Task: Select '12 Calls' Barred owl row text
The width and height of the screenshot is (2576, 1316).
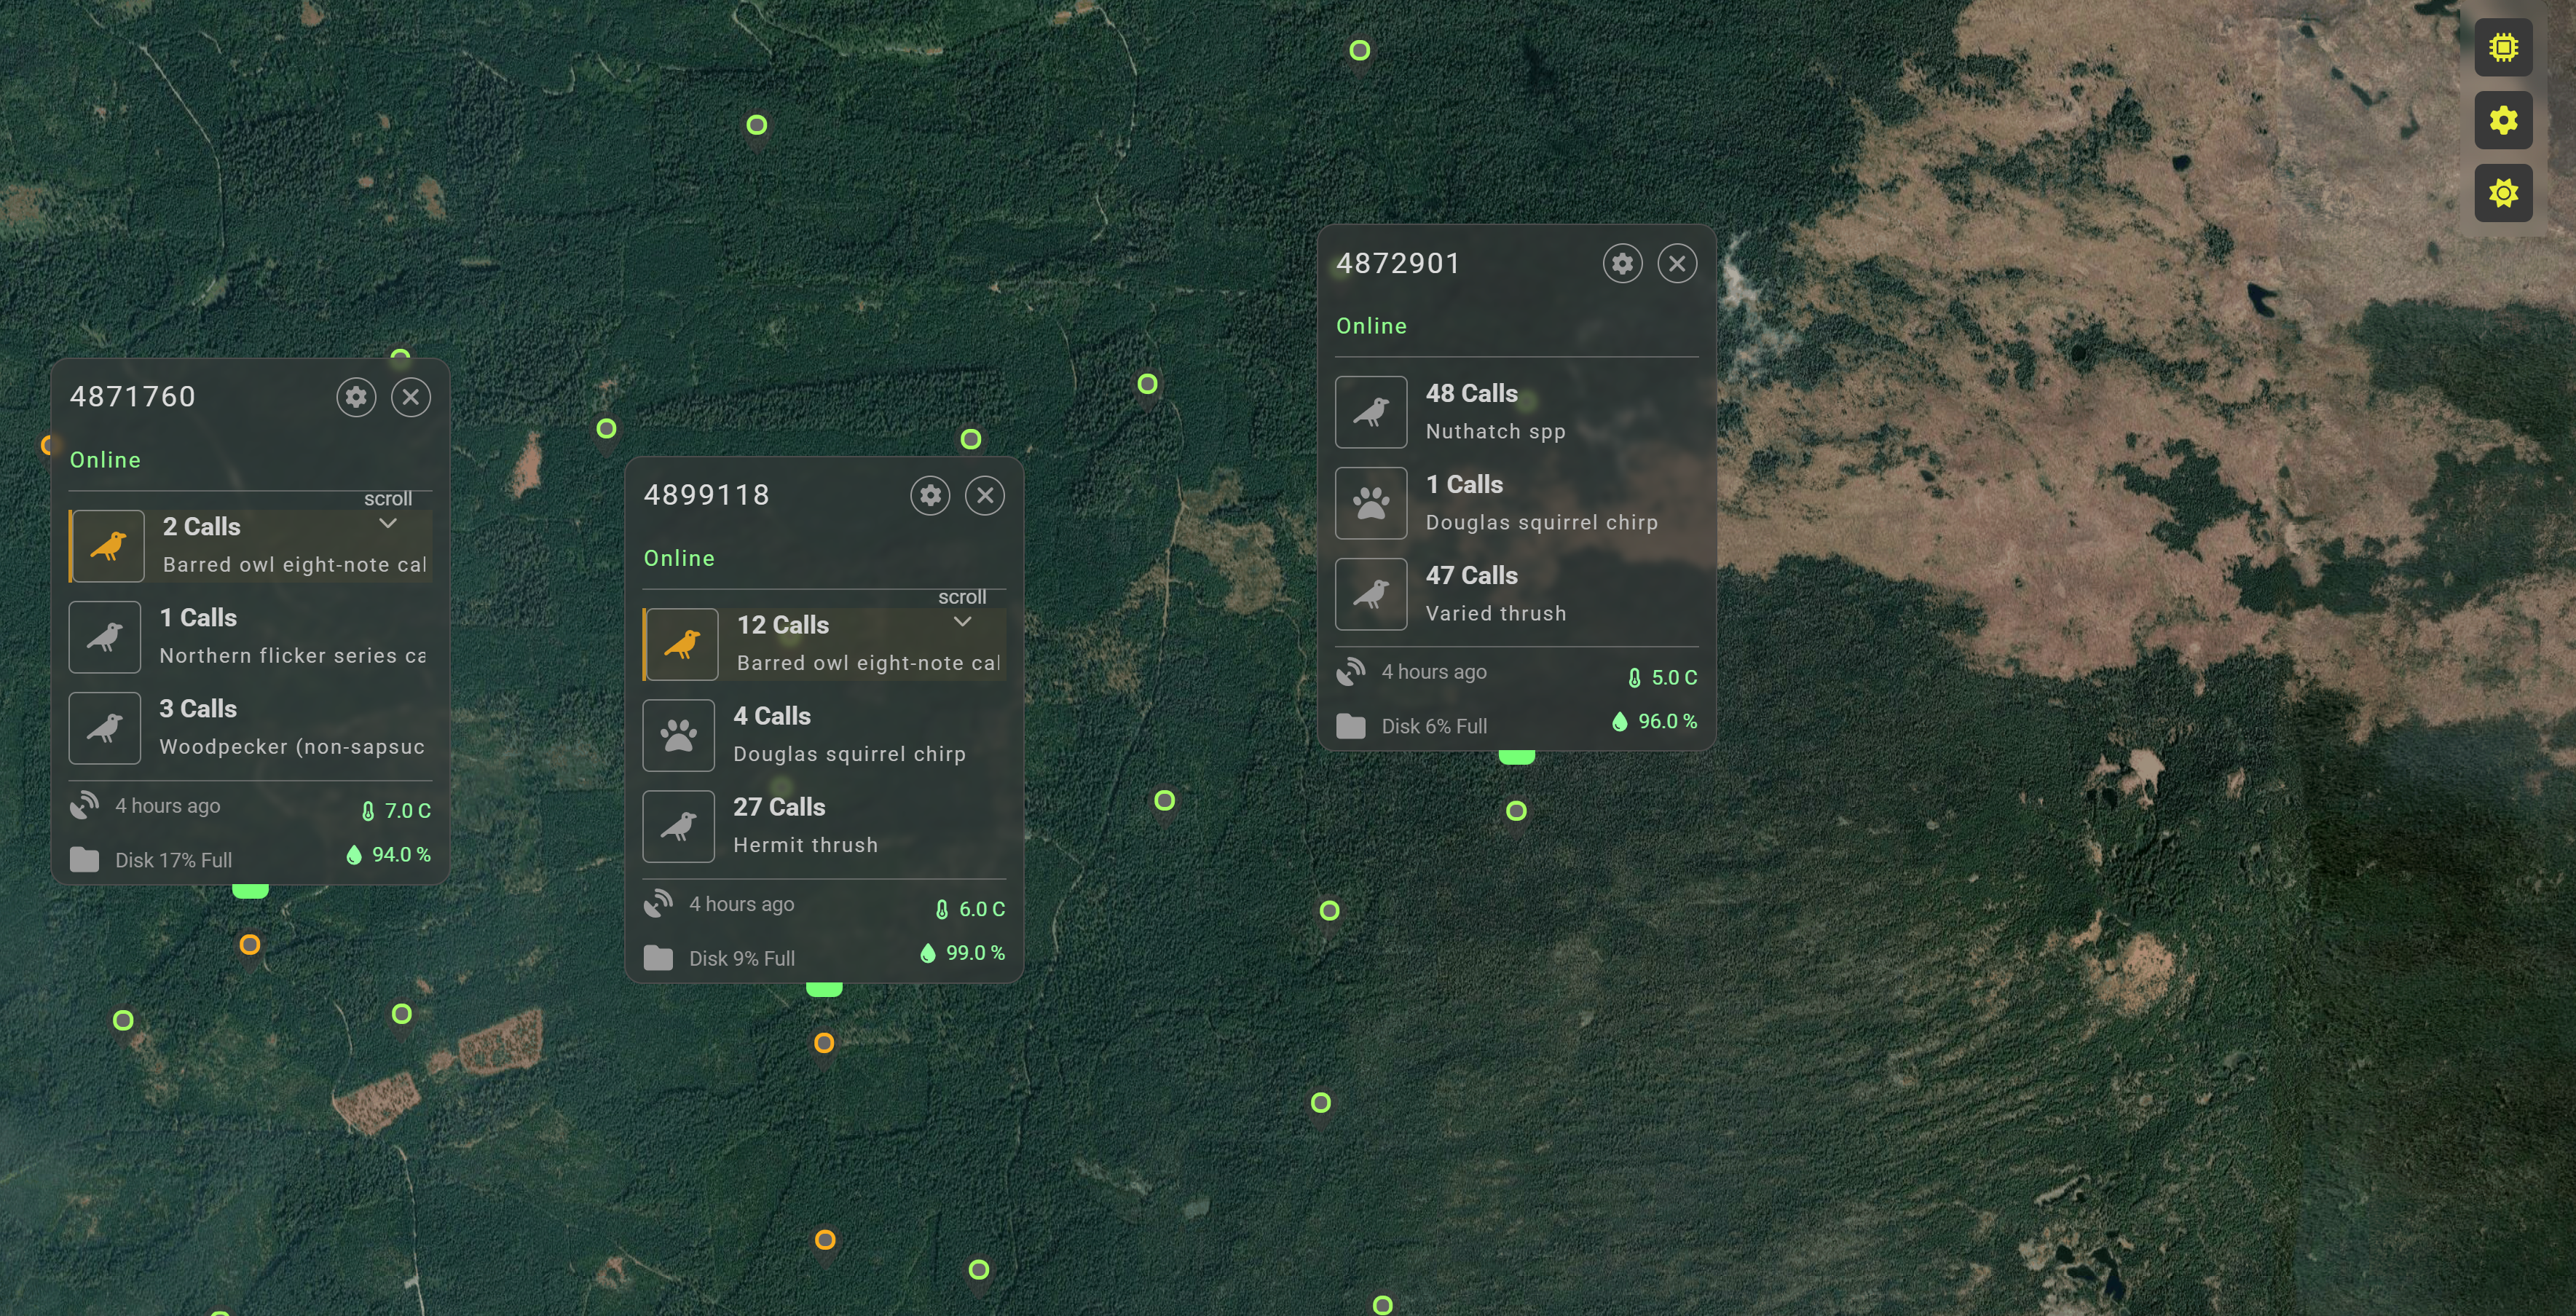Action: 783,624
